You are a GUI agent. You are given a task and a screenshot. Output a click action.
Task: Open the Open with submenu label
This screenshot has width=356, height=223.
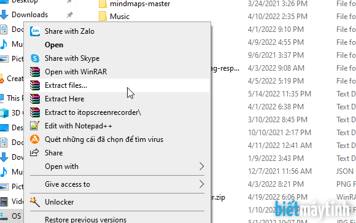[62, 166]
